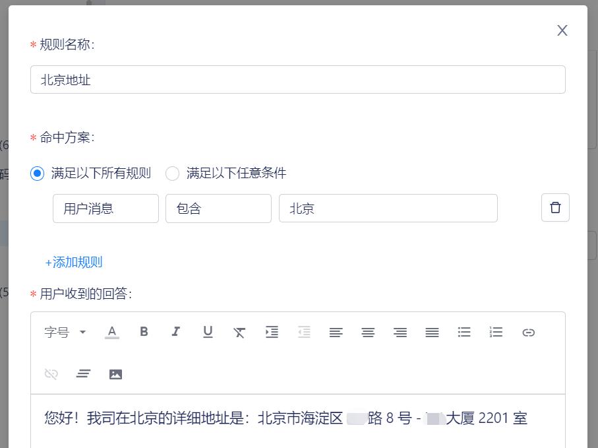Open the 用户消息 condition dropdown
The width and height of the screenshot is (598, 448).
coord(105,208)
